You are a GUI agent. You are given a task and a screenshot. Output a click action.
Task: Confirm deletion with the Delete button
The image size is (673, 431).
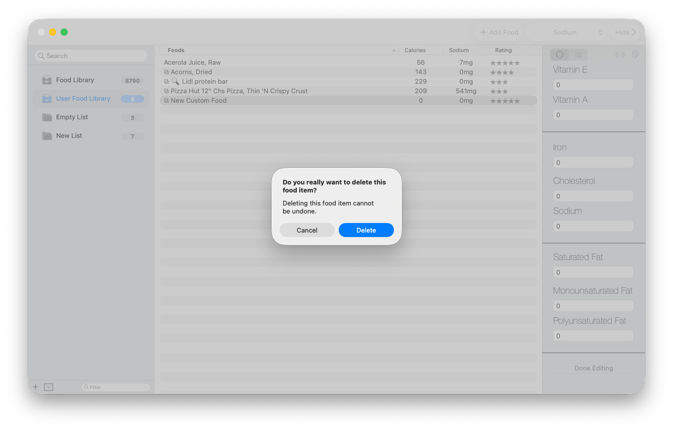(366, 230)
